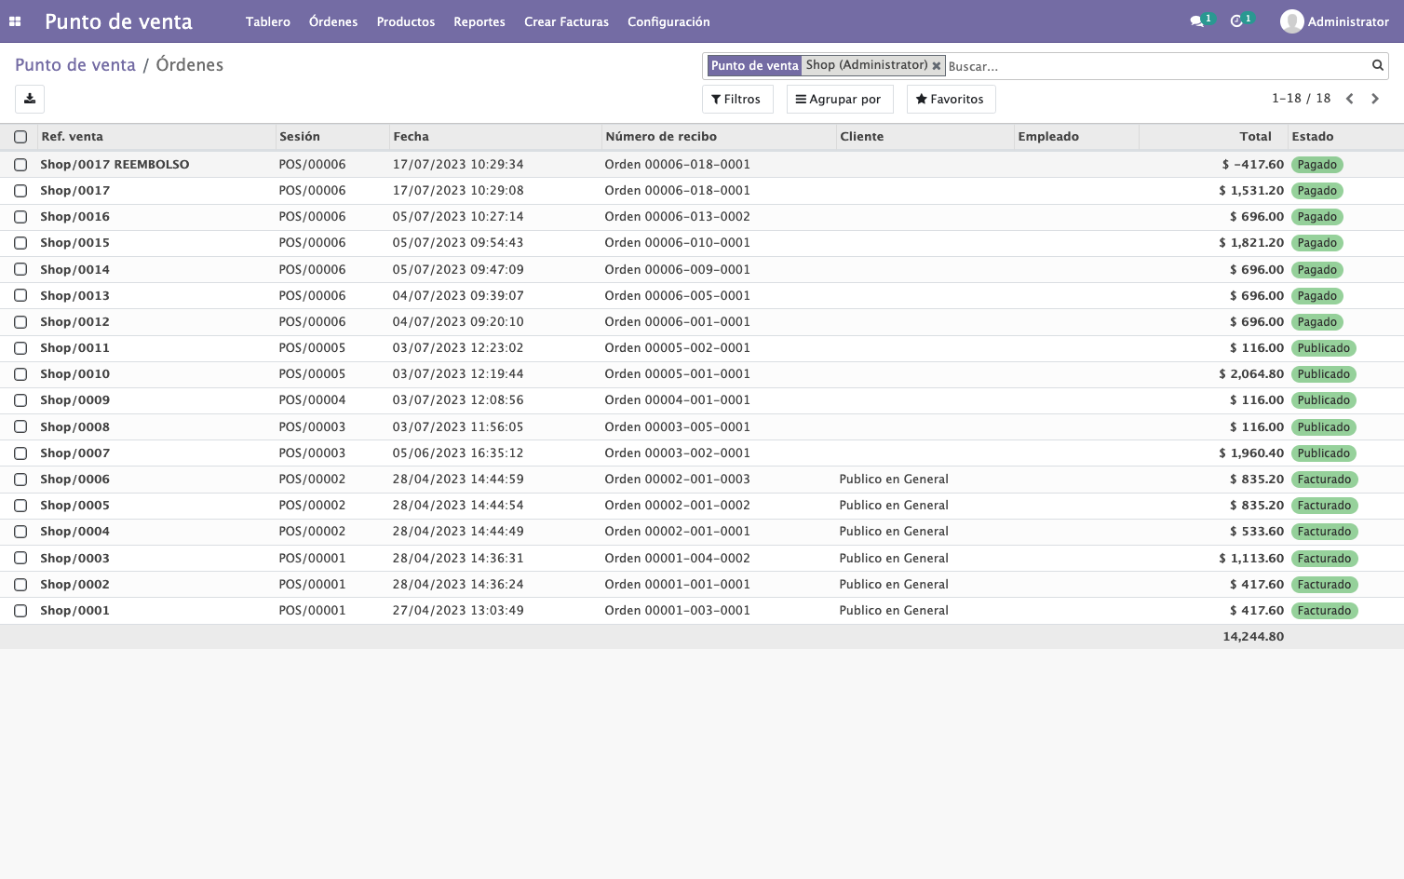The image size is (1404, 879).
Task: Click receipt Orden 00006-005-0001
Action: (x=678, y=296)
